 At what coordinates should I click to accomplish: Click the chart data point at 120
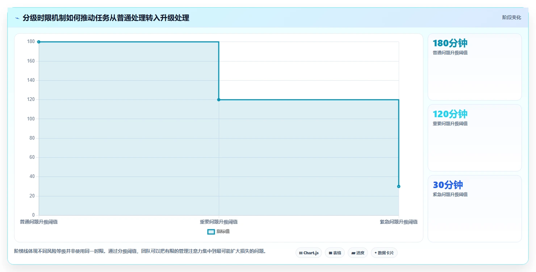219,100
